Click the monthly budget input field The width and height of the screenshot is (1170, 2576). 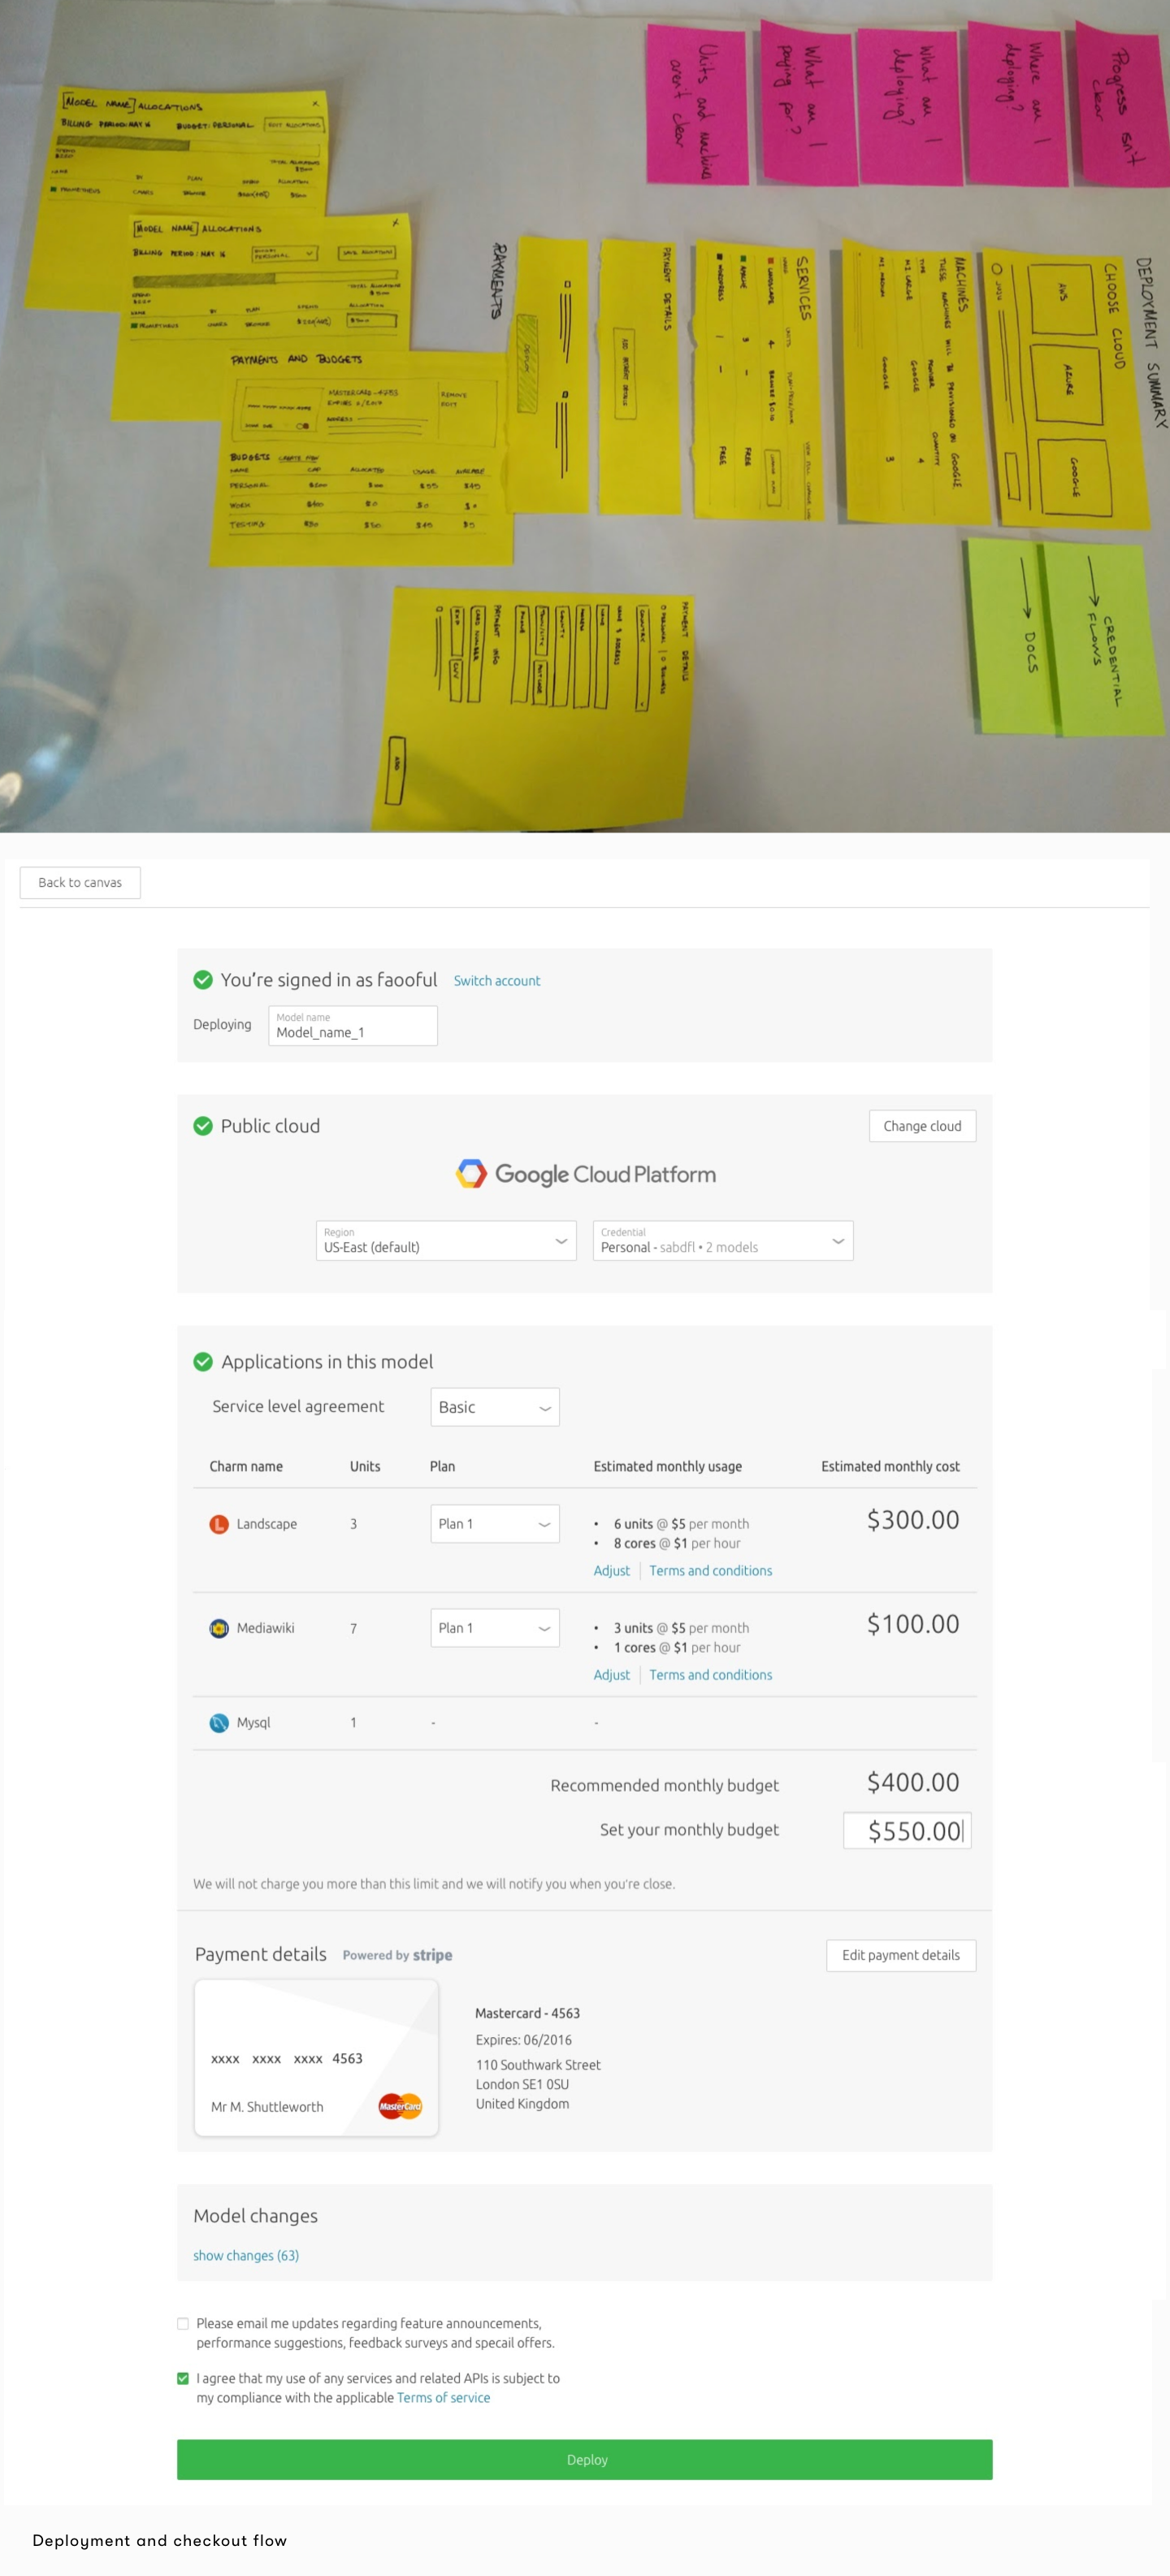click(x=906, y=1830)
